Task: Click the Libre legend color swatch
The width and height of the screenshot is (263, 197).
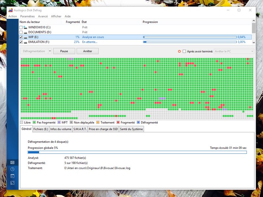Action: pos(21,122)
